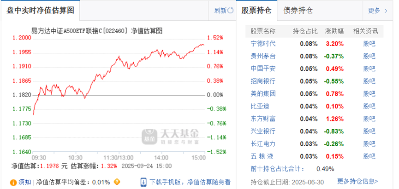Open stock 五粮液
Viewport: 399px width, 189px height.
(x=262, y=156)
